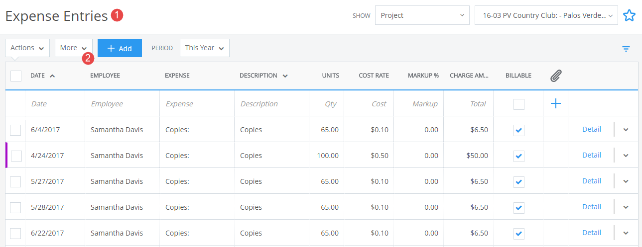Open Detail link for 4/24/2017 entry
This screenshot has width=642, height=247.
coord(592,155)
